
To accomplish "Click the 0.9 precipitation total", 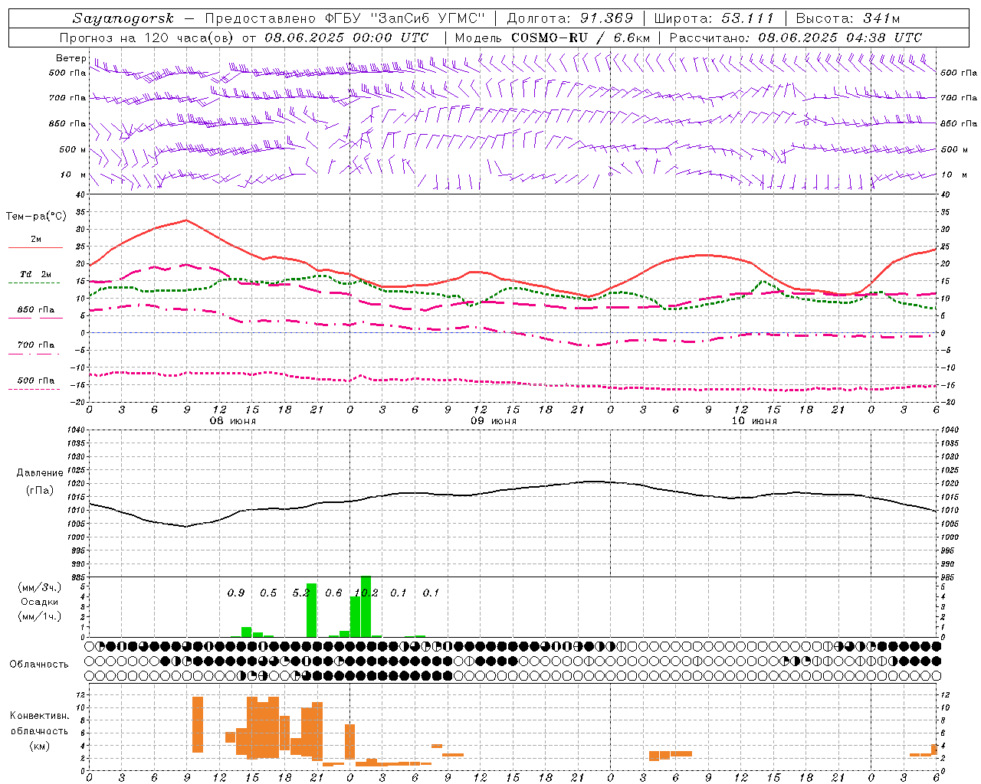I will [236, 593].
